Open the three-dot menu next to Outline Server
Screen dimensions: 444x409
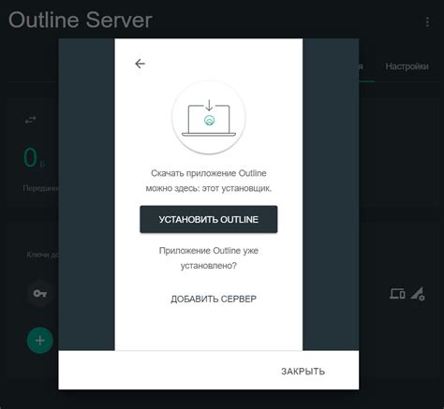(x=427, y=22)
